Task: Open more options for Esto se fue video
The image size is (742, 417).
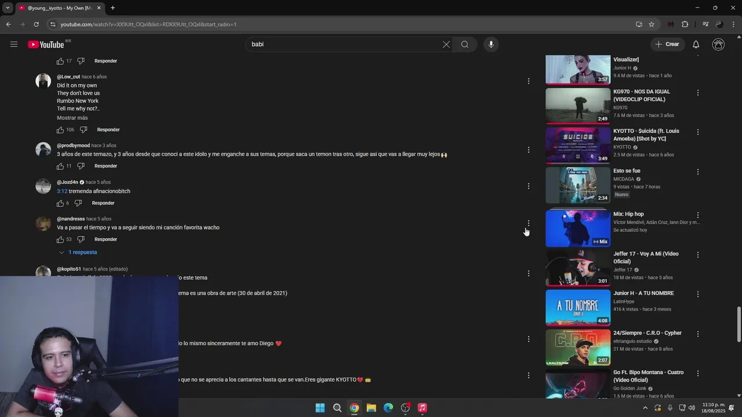Action: (x=698, y=172)
